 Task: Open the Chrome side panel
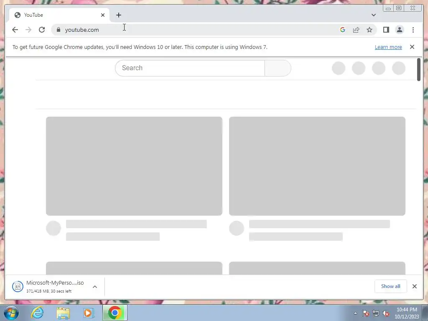click(x=386, y=30)
